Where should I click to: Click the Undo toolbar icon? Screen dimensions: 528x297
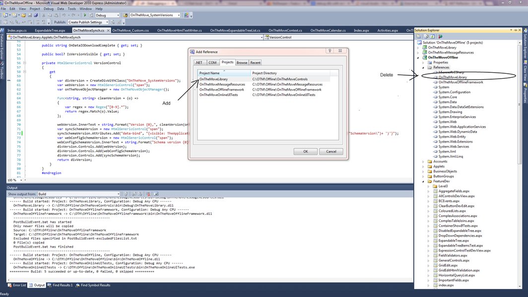pyautogui.click(x=64, y=15)
